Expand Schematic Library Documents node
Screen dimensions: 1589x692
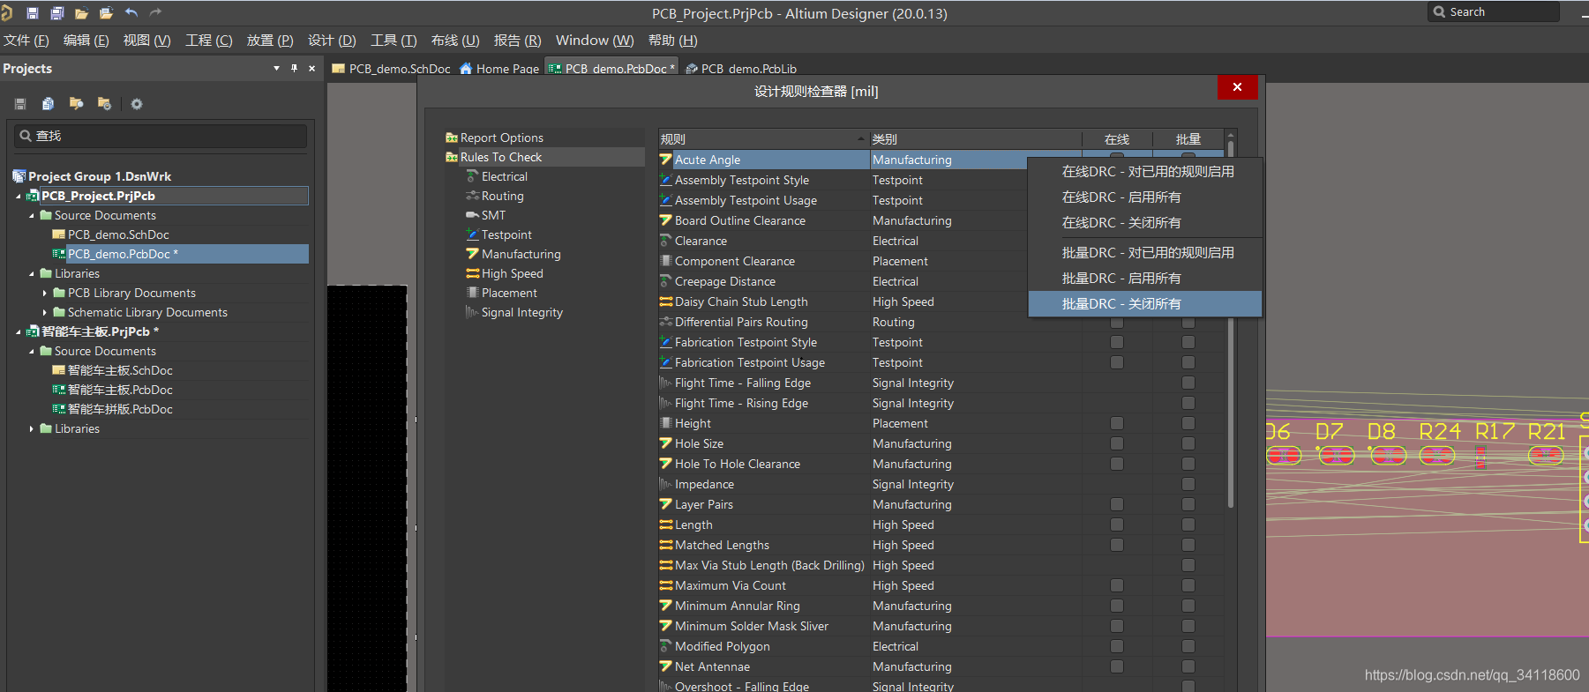(45, 312)
